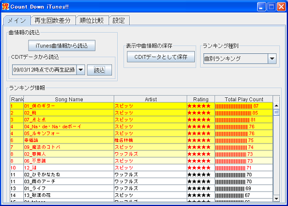Click star rating in 幸福論 row

click(x=199, y=140)
